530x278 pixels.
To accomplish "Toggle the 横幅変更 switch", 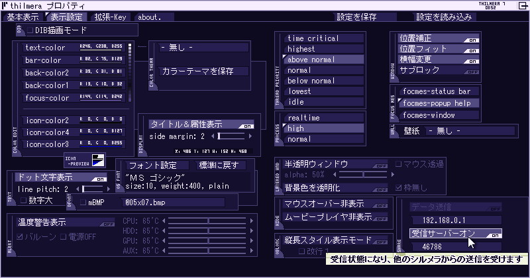I will (x=439, y=60).
